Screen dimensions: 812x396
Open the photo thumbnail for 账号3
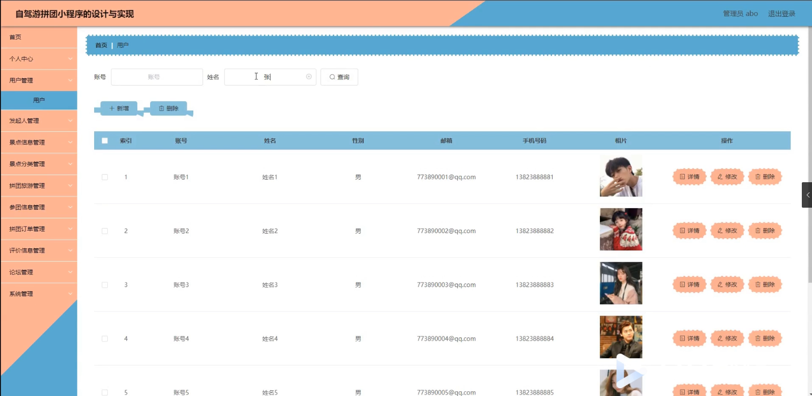(621, 284)
